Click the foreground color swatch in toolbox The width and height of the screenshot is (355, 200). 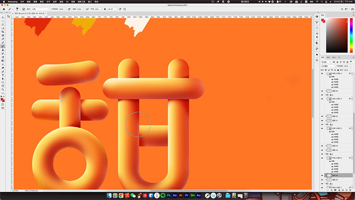click(2, 100)
